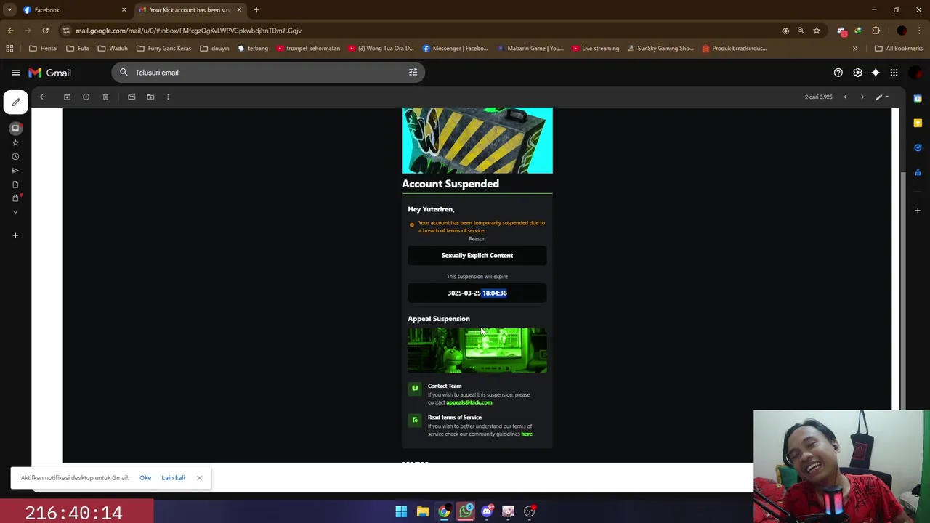The image size is (930, 523).
Task: Open All Bookmarks folder
Action: pos(899,49)
